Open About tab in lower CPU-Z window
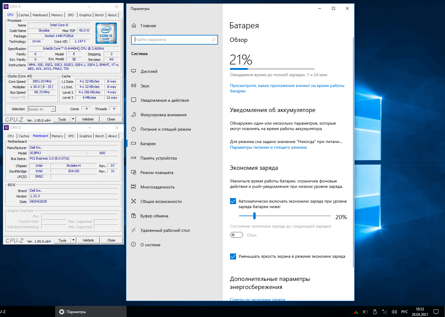 tap(112, 136)
